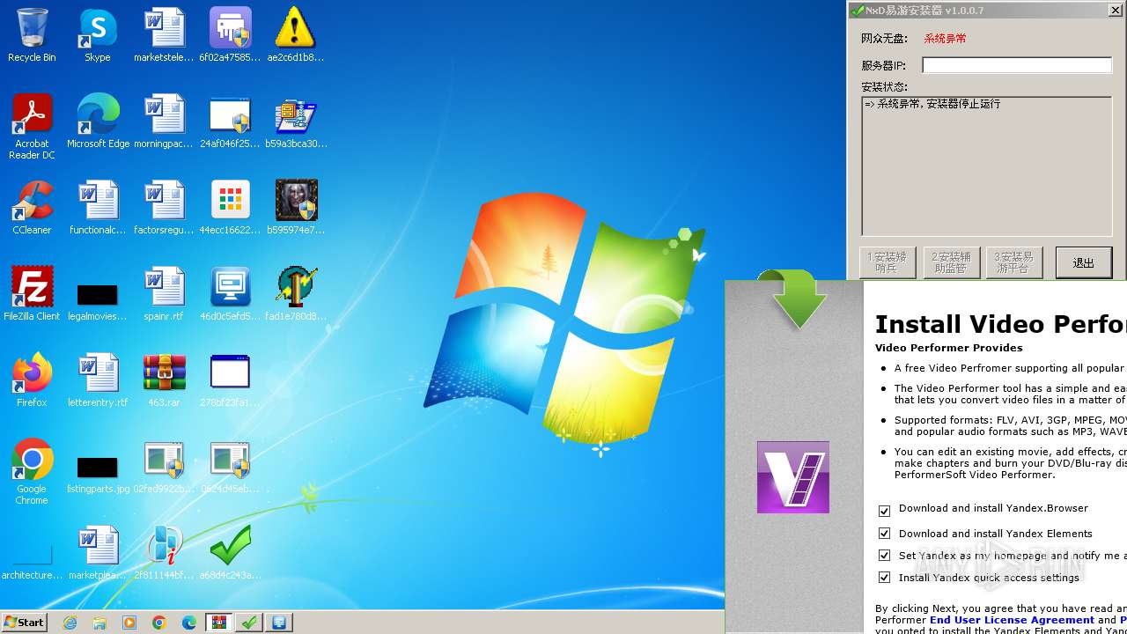Select the 6f02a47585 installer icon
The image size is (1127, 634).
[230, 35]
